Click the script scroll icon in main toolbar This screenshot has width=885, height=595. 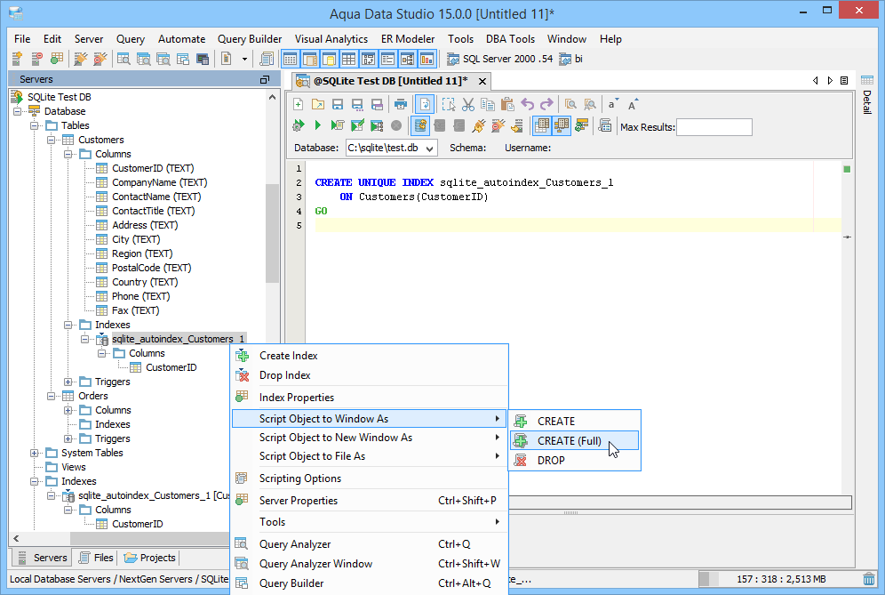267,59
